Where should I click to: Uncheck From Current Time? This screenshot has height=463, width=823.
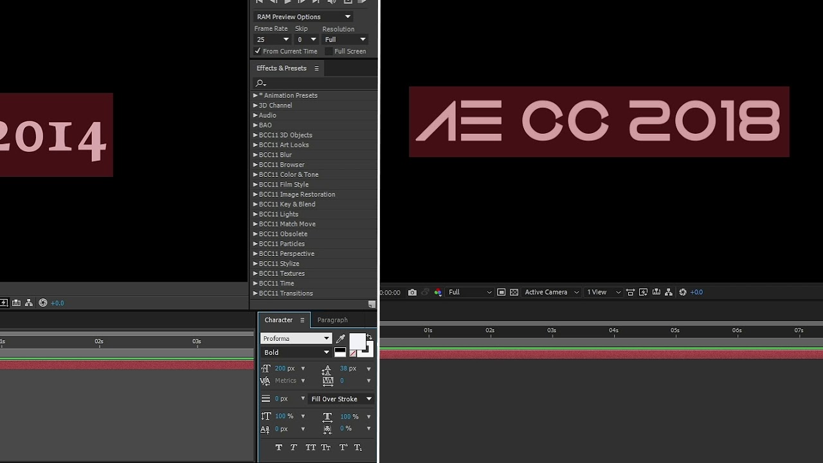click(258, 51)
